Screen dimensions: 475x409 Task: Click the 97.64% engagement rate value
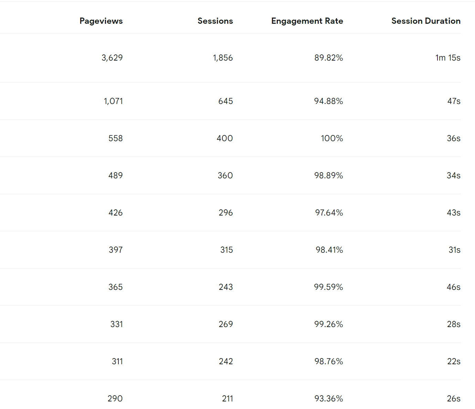tap(329, 213)
